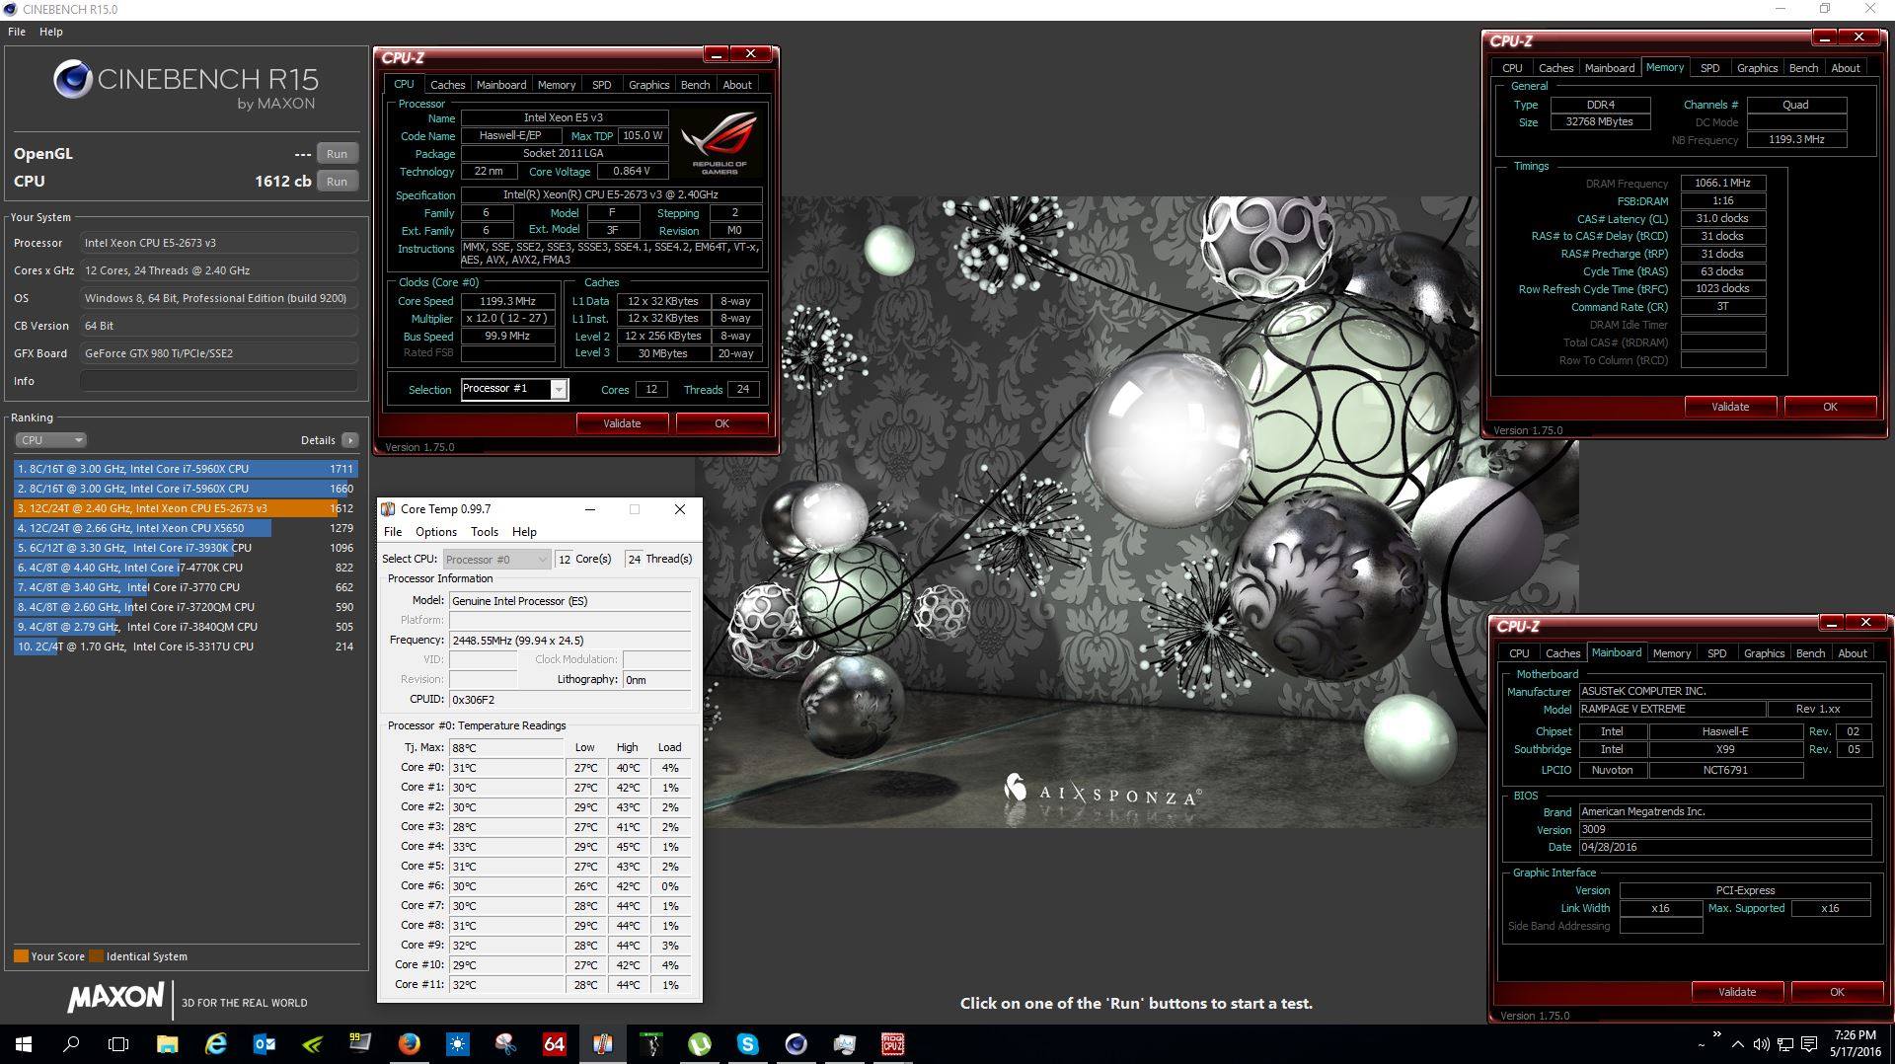Open Xbox app icon in taskbar
Image resolution: width=1895 pixels, height=1064 pixels.
pos(650,1044)
